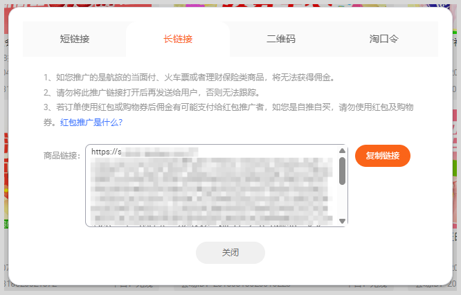Switch to the 短链接 tab
The image size is (461, 295).
pyautogui.click(x=75, y=39)
